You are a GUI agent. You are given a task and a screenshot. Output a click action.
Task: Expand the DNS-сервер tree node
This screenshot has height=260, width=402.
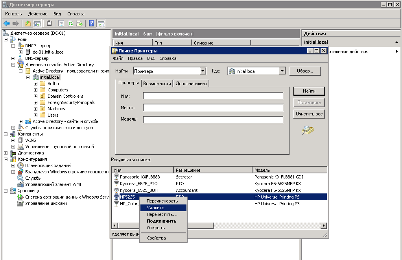(13, 58)
